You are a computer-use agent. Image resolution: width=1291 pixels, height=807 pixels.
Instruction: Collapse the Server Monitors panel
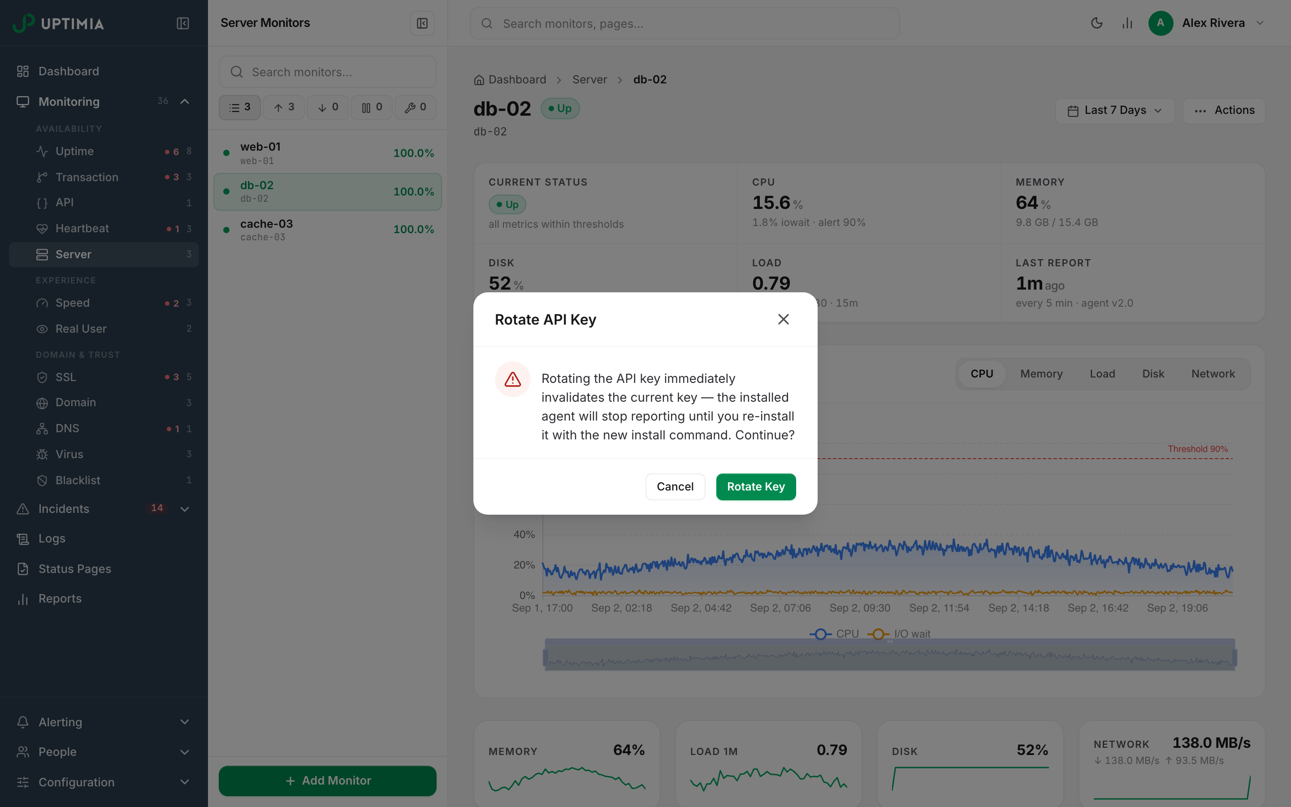tap(422, 23)
